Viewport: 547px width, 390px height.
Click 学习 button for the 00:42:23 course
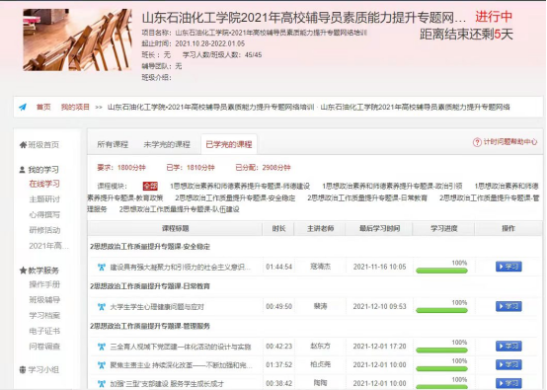508,346
